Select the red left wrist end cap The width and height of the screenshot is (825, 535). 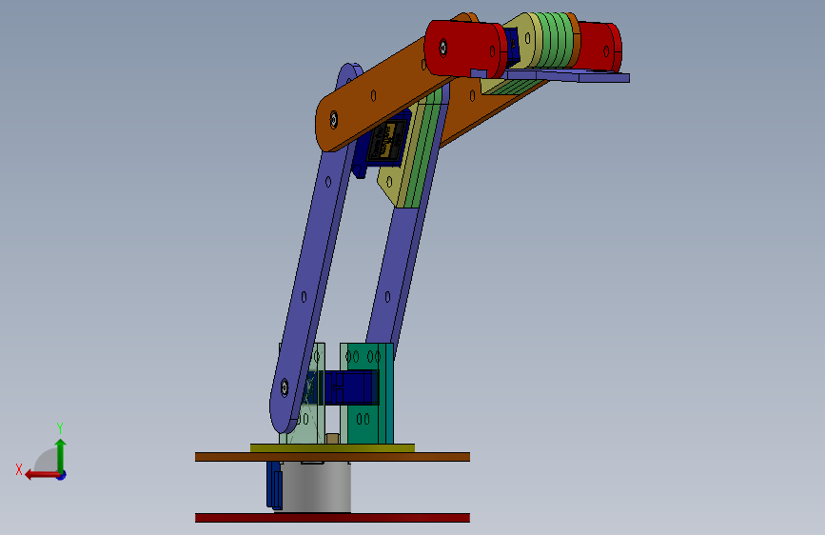pyautogui.click(x=464, y=50)
